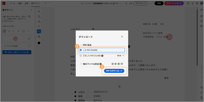Viewport: 204px width, 102px height.
Task: Go to previous page with up chevron
Action: [201, 77]
